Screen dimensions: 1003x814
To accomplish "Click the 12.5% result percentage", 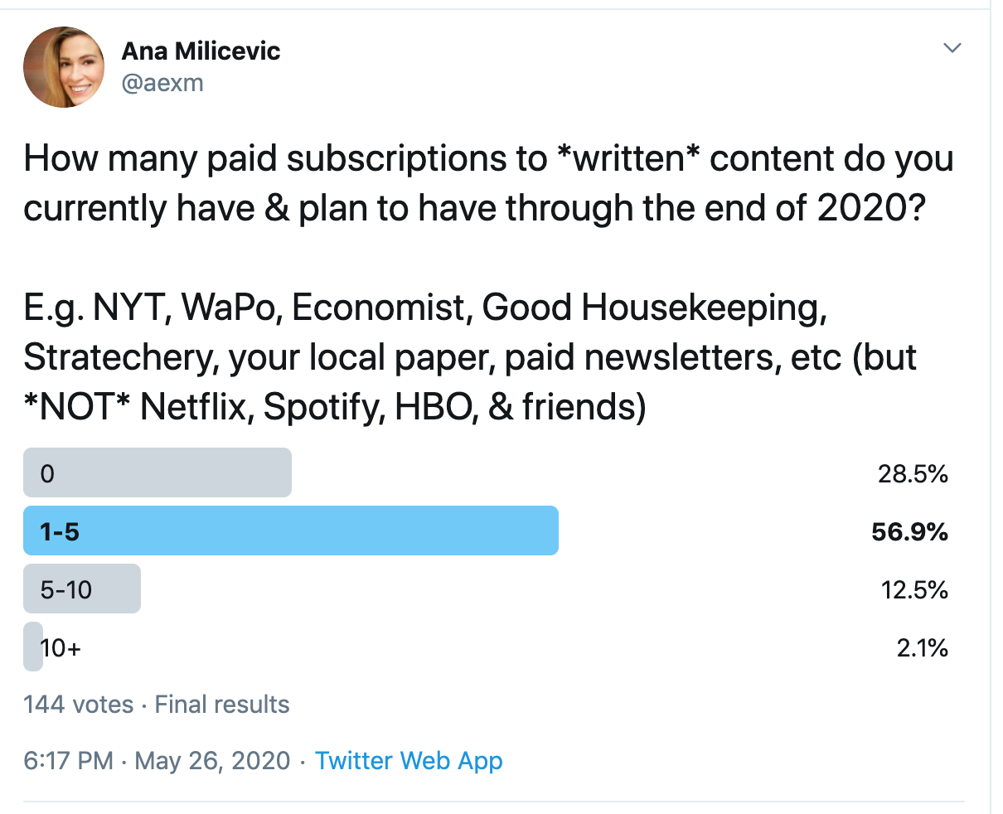I will pos(913,589).
